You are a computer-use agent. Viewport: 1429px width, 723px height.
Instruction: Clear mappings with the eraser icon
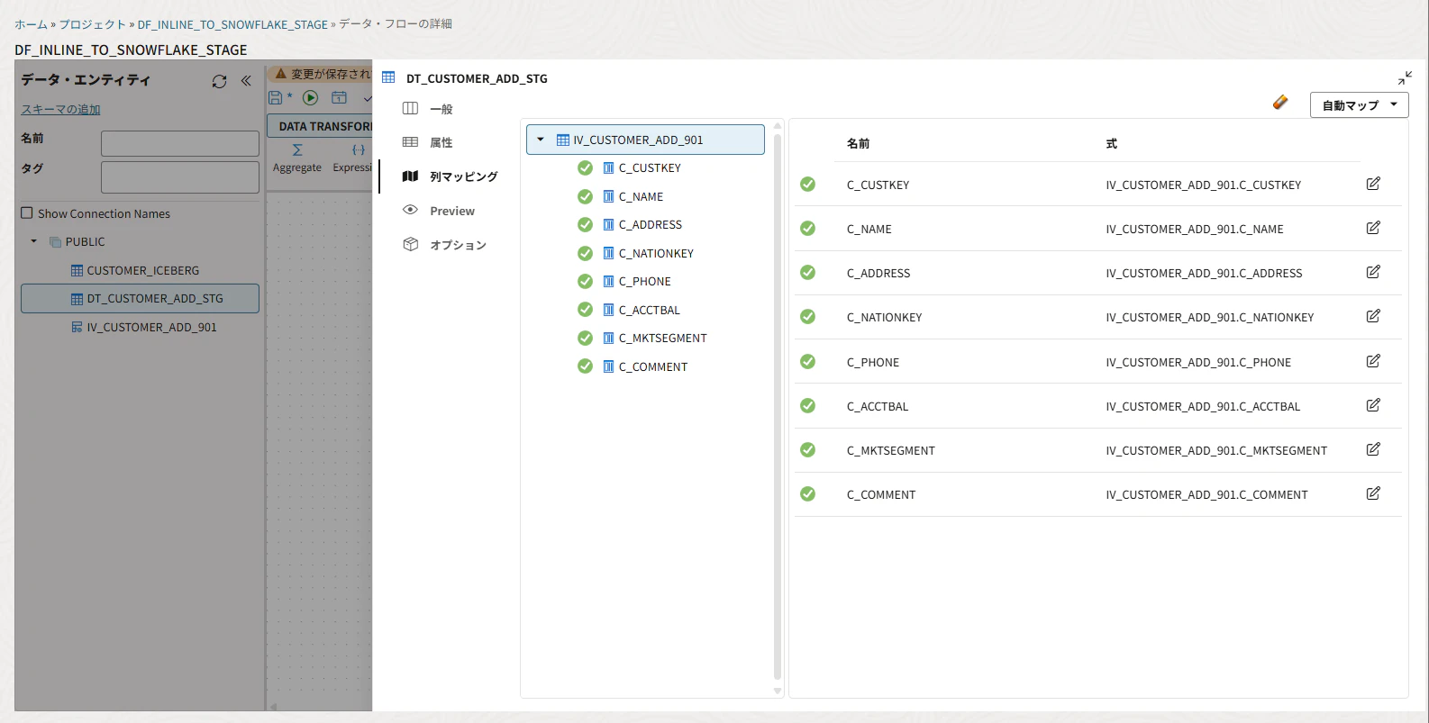[1280, 103]
